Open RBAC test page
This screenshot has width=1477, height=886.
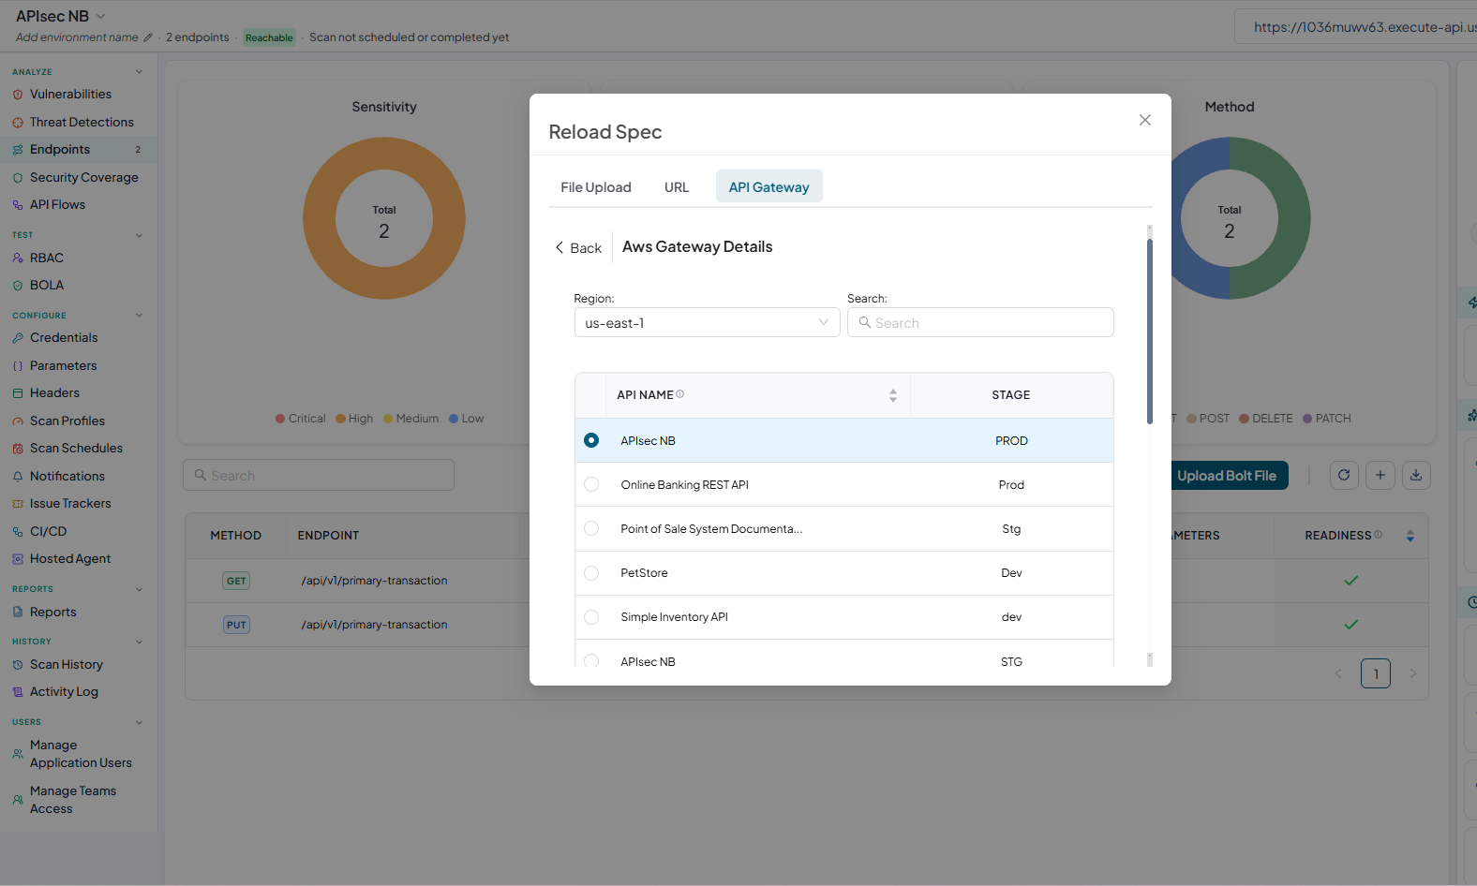(46, 258)
